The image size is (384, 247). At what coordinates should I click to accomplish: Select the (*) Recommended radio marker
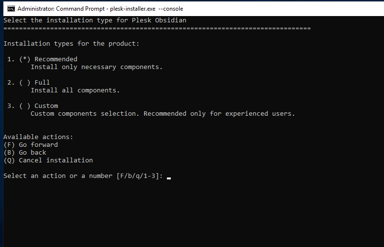[25, 59]
